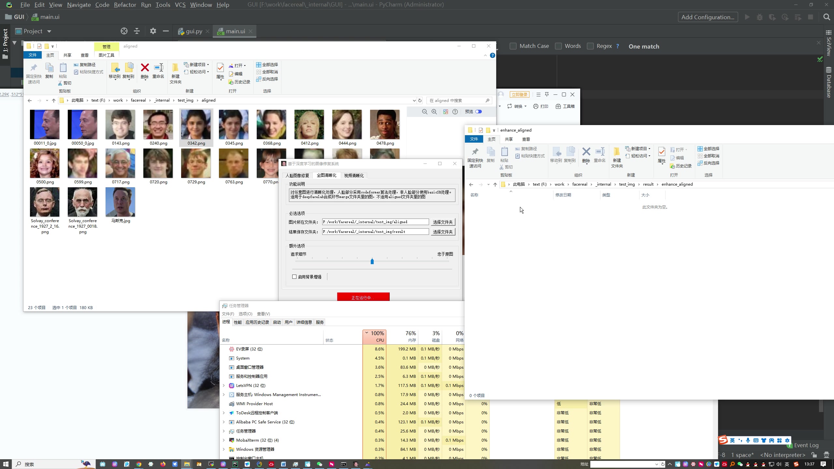Drag the 逼近细节 quality slider
Image resolution: width=834 pixels, height=469 pixels.
coord(372,261)
